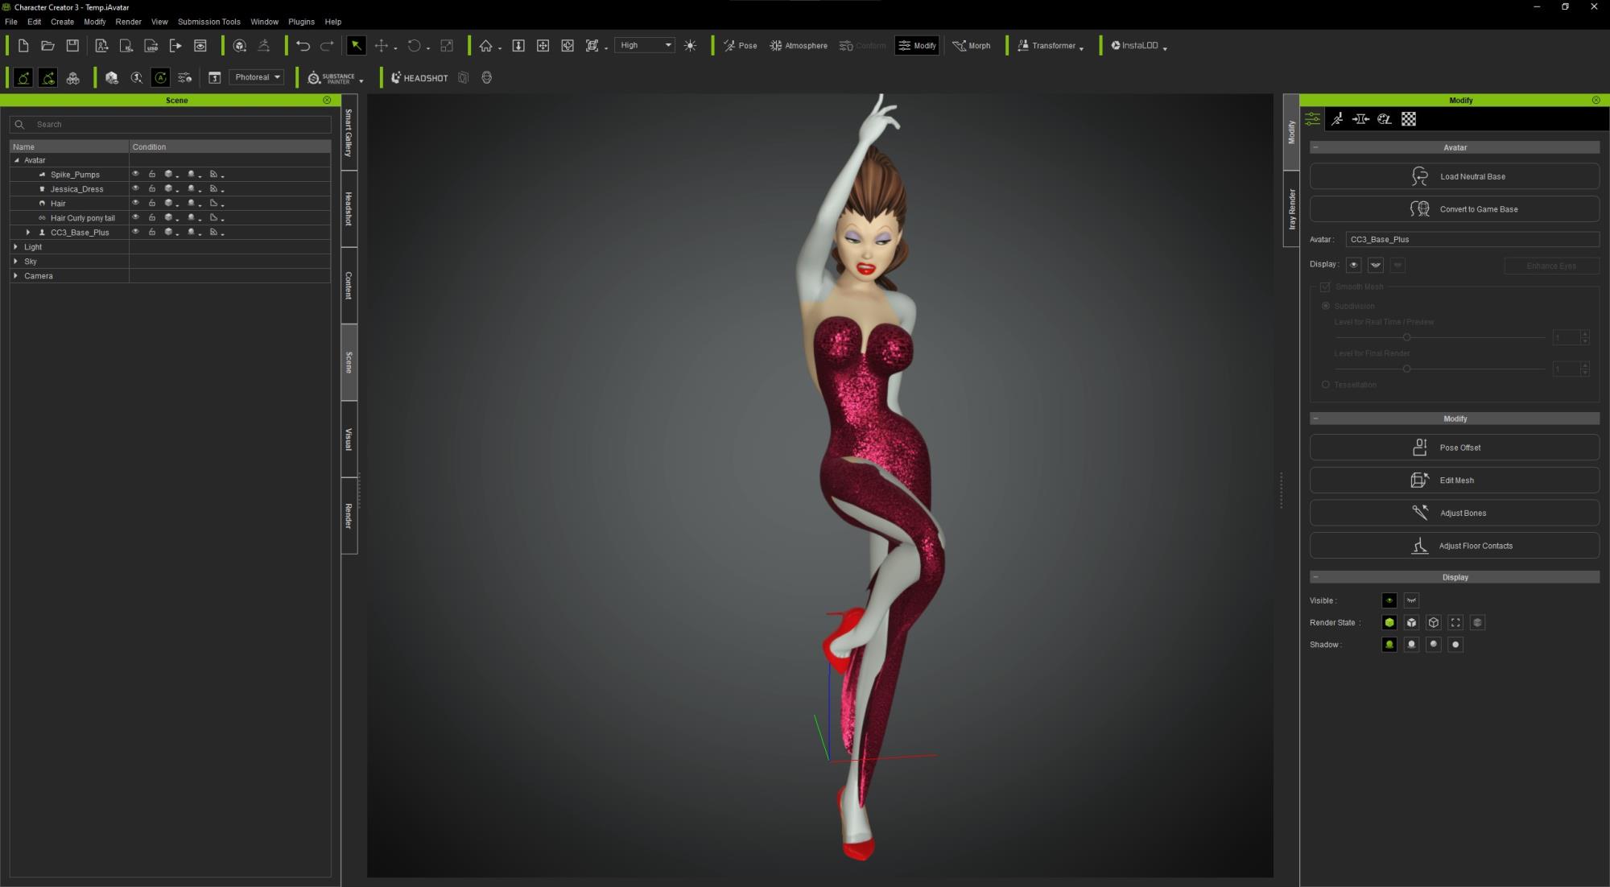Expand the Light tree node

[x=16, y=247]
